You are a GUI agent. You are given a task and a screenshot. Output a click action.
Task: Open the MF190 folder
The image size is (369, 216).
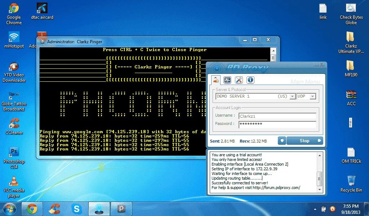pyautogui.click(x=351, y=69)
